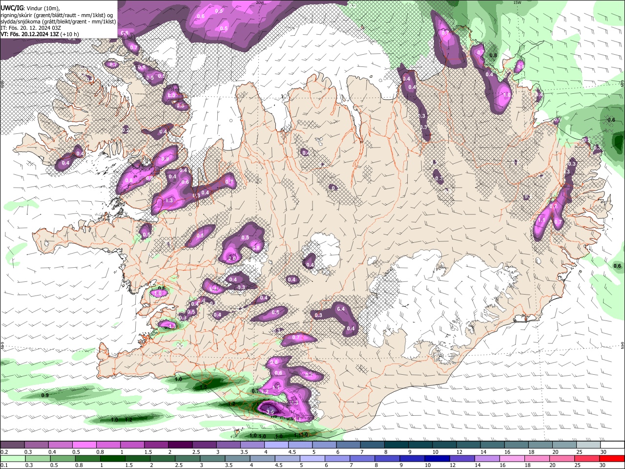Select the dark teal swatch at snow value 8

point(396,445)
